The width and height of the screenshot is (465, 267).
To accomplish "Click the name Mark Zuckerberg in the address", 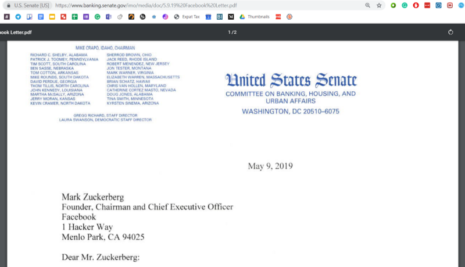I will point(93,197).
